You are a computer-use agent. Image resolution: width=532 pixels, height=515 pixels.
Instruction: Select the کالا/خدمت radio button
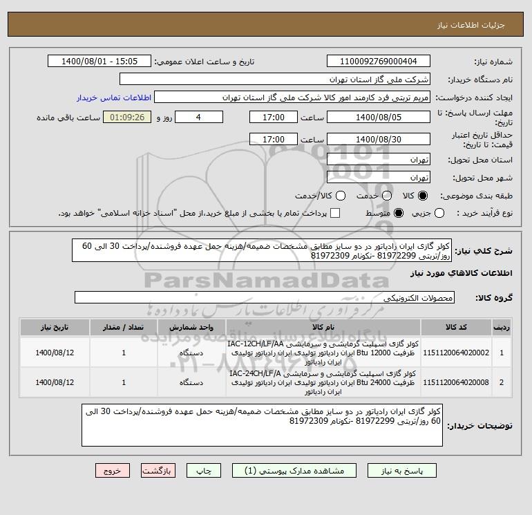tap(341, 196)
